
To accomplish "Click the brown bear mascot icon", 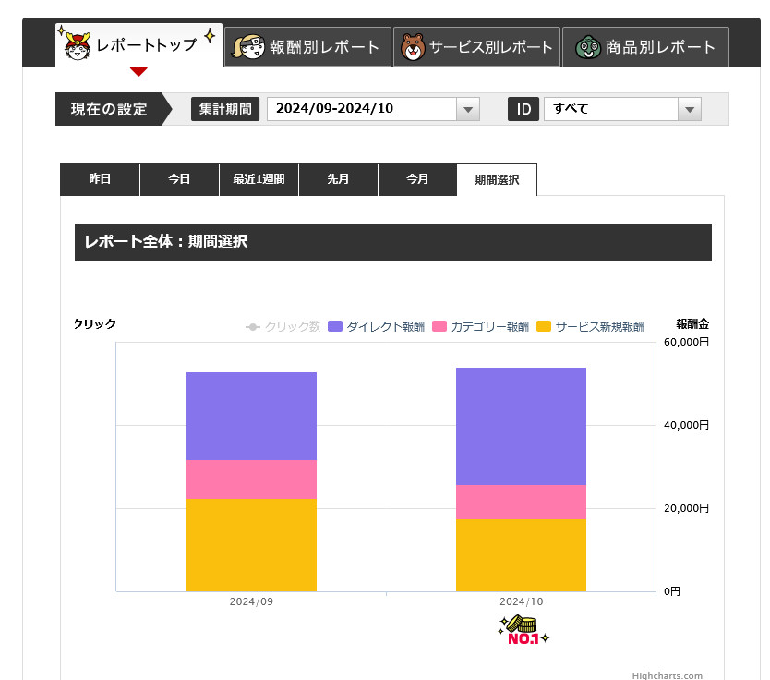I will (x=413, y=47).
